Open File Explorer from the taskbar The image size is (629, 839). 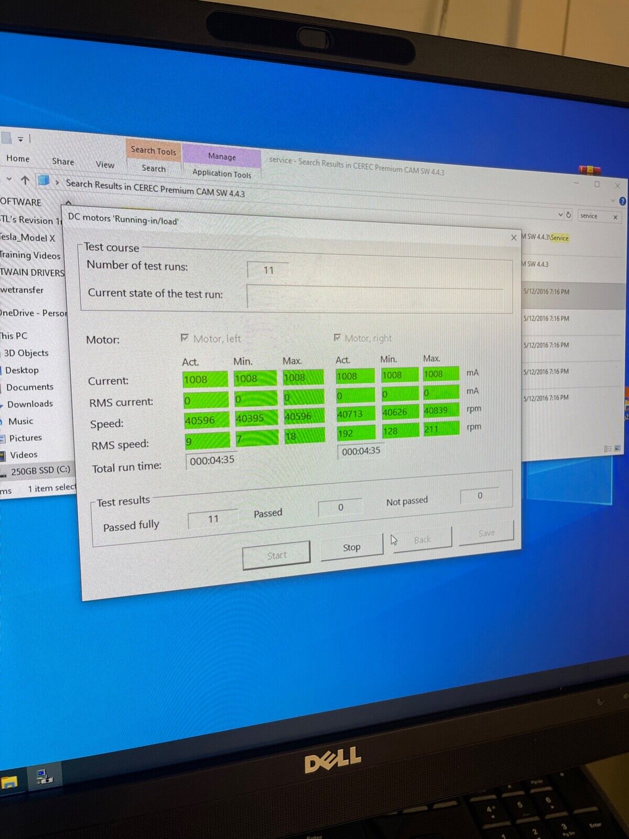point(8,781)
